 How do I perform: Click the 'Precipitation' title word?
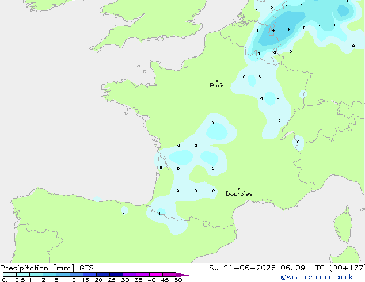24,268
